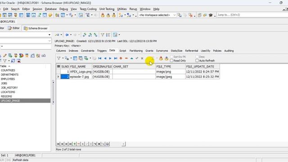288x162 pixels.
Task: Click the delete workspace red X icon
Action: [190, 15]
